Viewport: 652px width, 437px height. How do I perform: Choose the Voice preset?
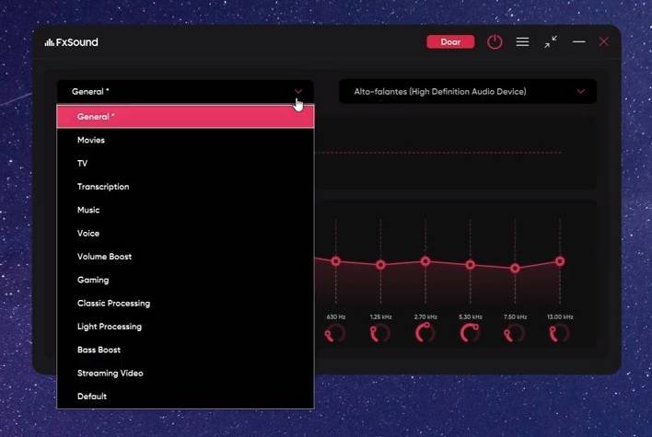[185, 233]
